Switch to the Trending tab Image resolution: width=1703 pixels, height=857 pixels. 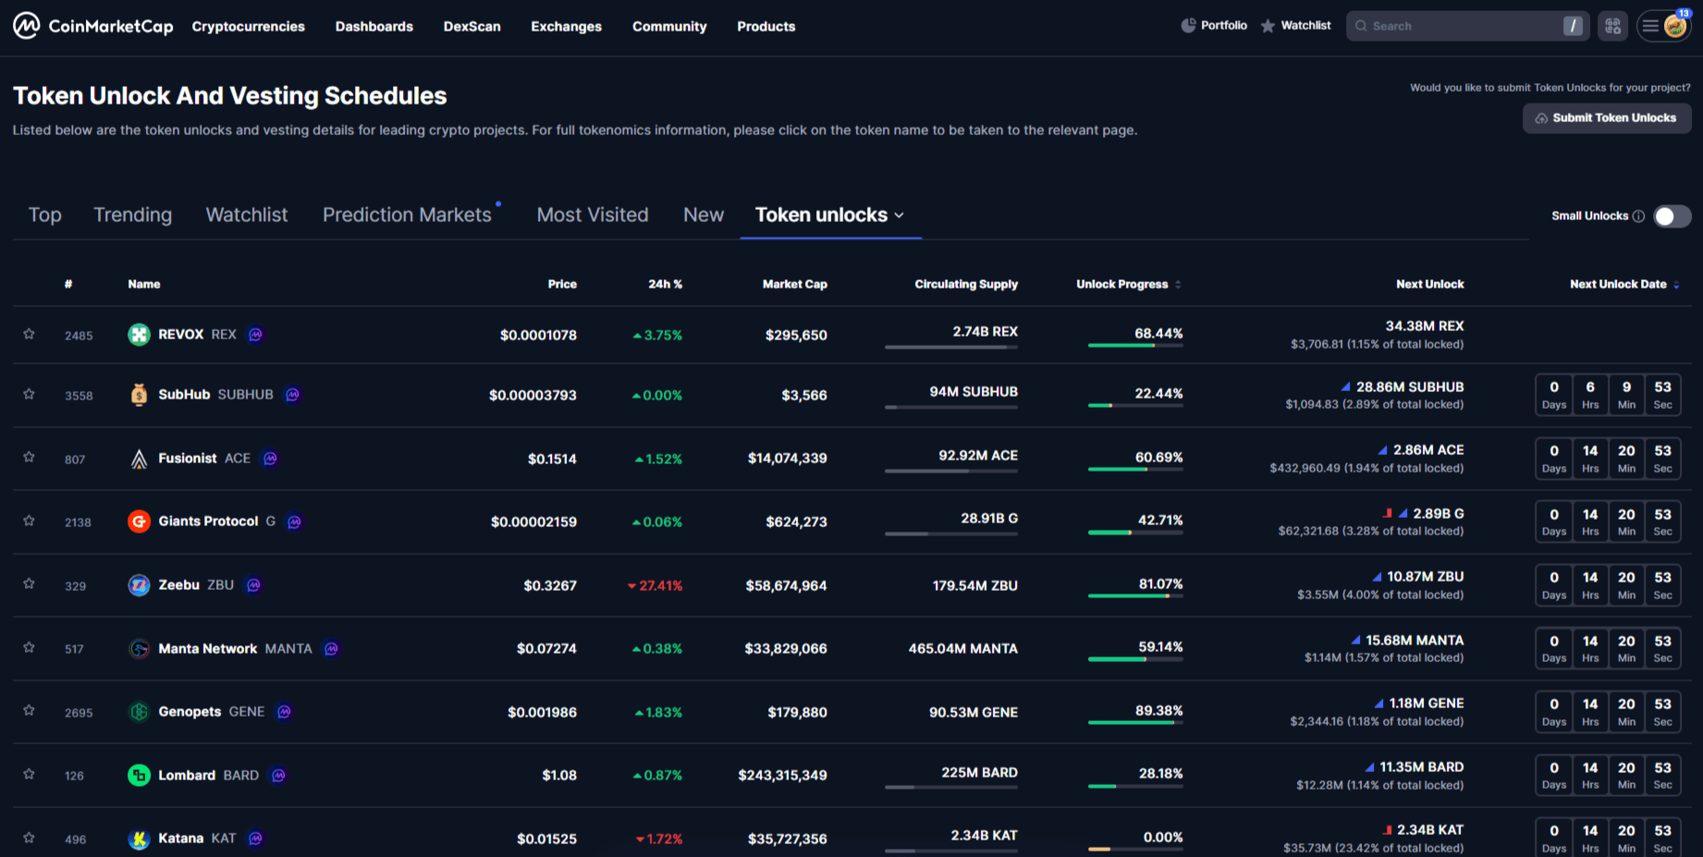pyautogui.click(x=132, y=214)
